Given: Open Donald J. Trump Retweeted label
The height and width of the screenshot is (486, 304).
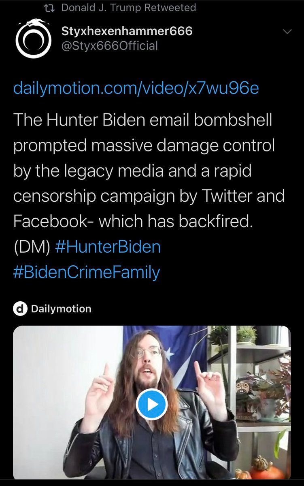Looking at the screenshot, I should click(x=128, y=8).
